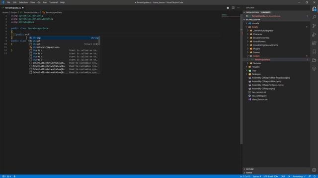Open the Go menu

(x=39, y=2)
